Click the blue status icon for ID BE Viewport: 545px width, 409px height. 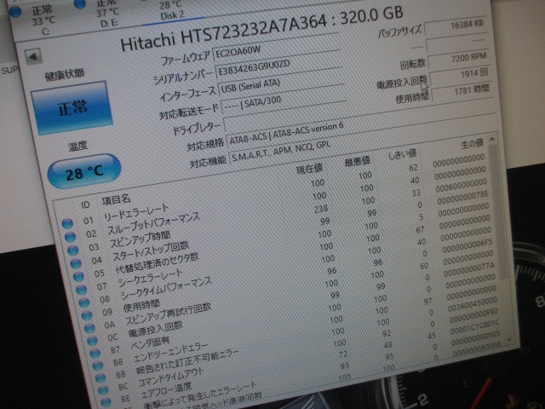tap(106, 401)
